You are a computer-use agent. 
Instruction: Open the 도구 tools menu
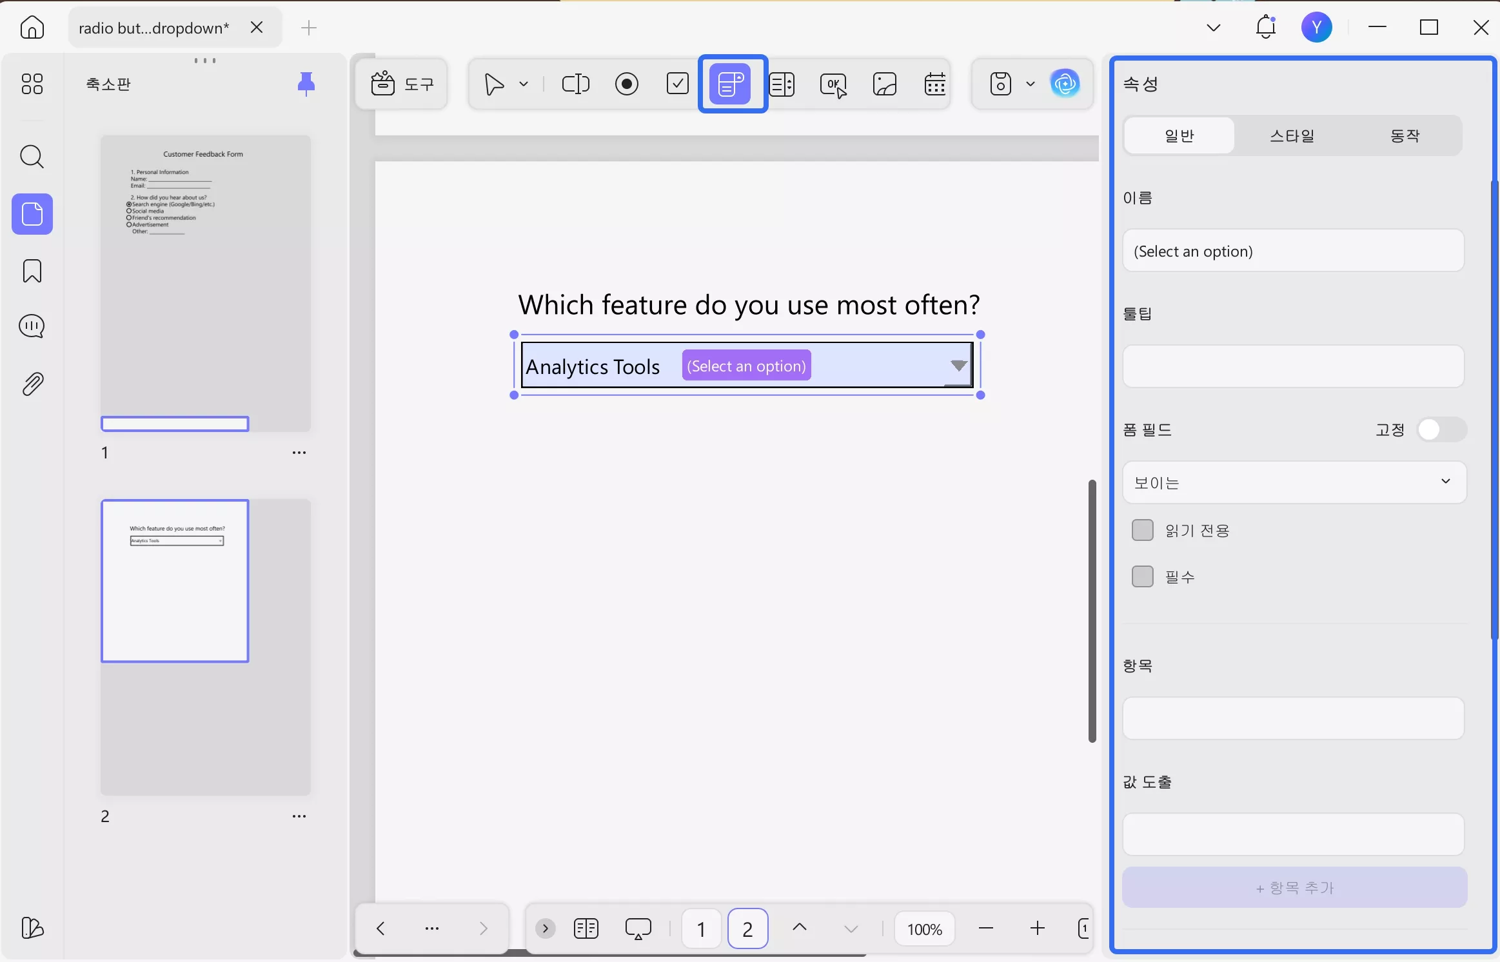coord(402,84)
